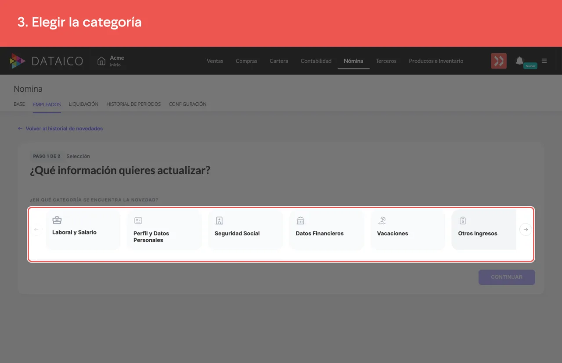Open the notifications bell
The height and width of the screenshot is (363, 562).
tap(519, 61)
